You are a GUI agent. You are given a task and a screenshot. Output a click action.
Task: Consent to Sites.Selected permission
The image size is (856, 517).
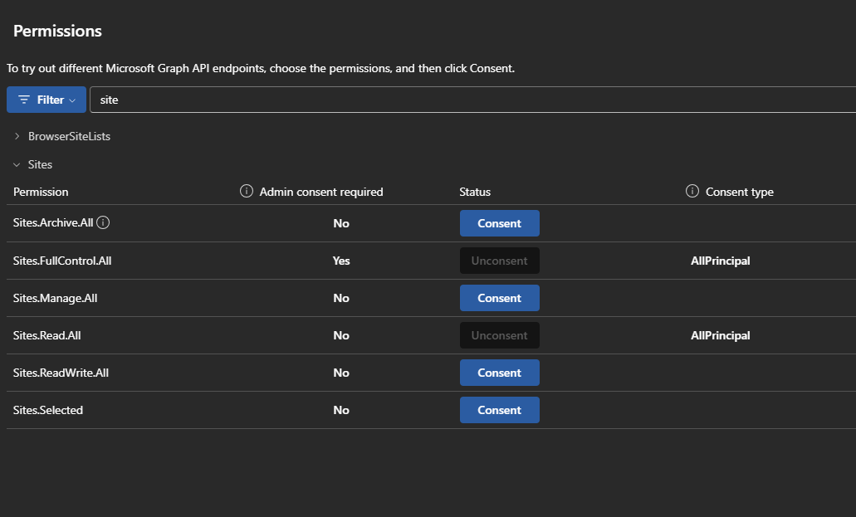click(x=500, y=410)
